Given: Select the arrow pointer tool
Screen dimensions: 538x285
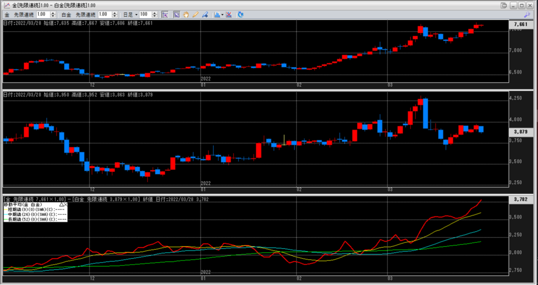Looking at the screenshot, I should [x=177, y=15].
